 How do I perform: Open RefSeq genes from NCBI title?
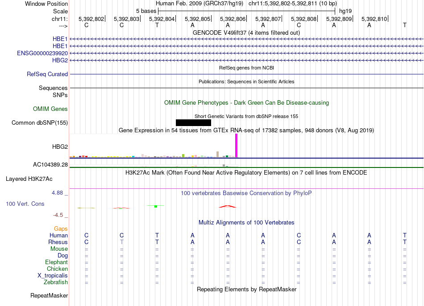(246, 68)
